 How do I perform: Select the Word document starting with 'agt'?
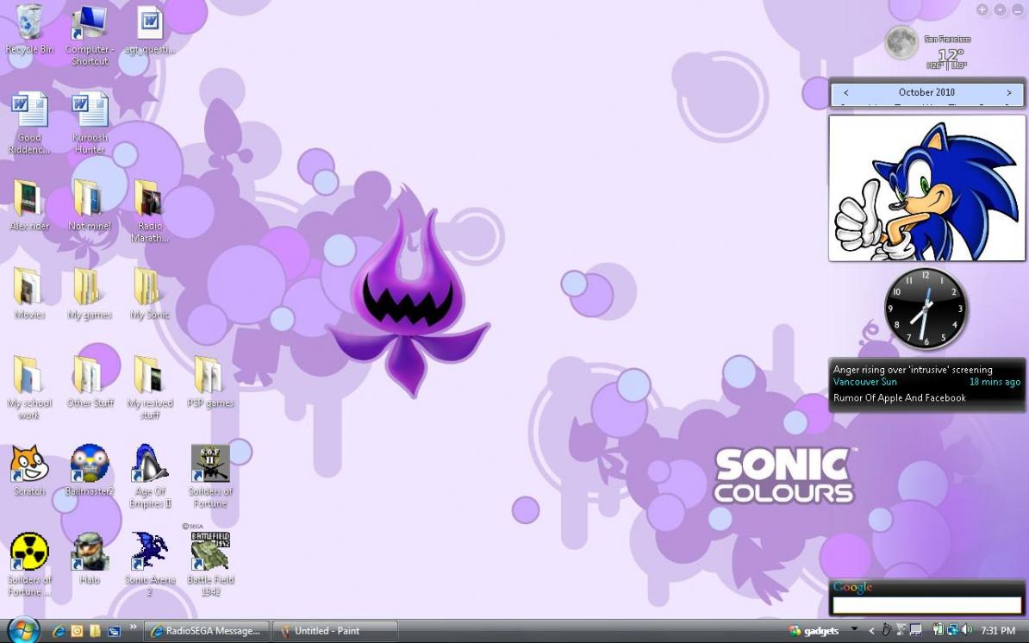[x=150, y=30]
